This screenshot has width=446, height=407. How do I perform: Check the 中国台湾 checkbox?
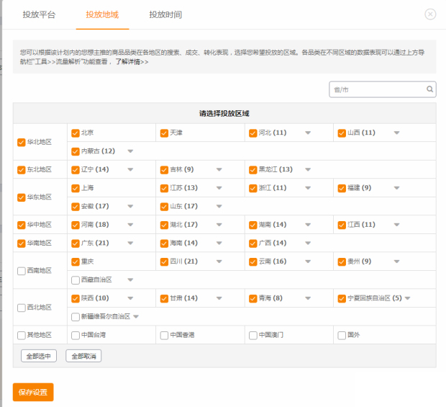pyautogui.click(x=76, y=335)
